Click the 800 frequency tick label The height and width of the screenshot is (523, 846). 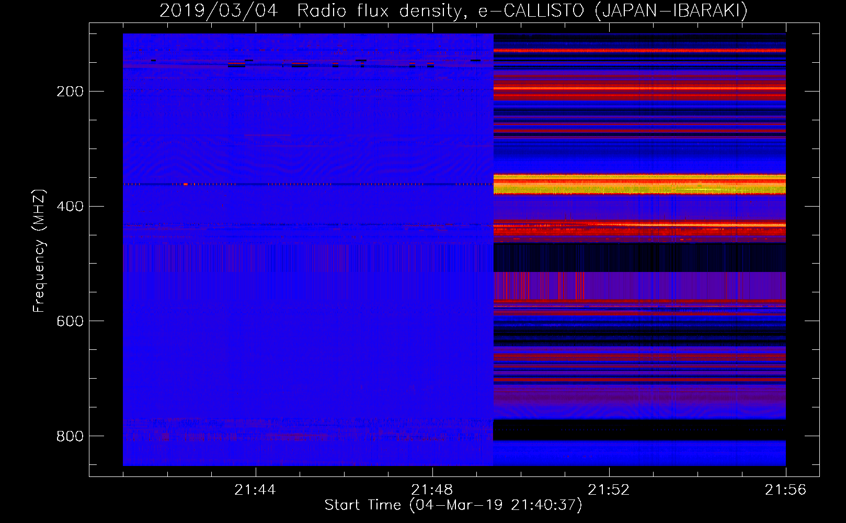coord(70,436)
